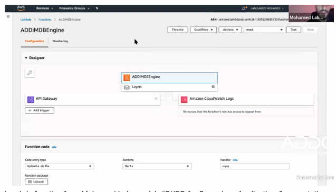Remove the API Gateway trigger
The image size is (336, 192).
[x=156, y=99]
